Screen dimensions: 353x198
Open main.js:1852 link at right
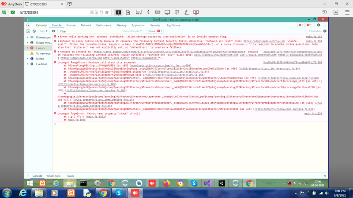click(313, 114)
